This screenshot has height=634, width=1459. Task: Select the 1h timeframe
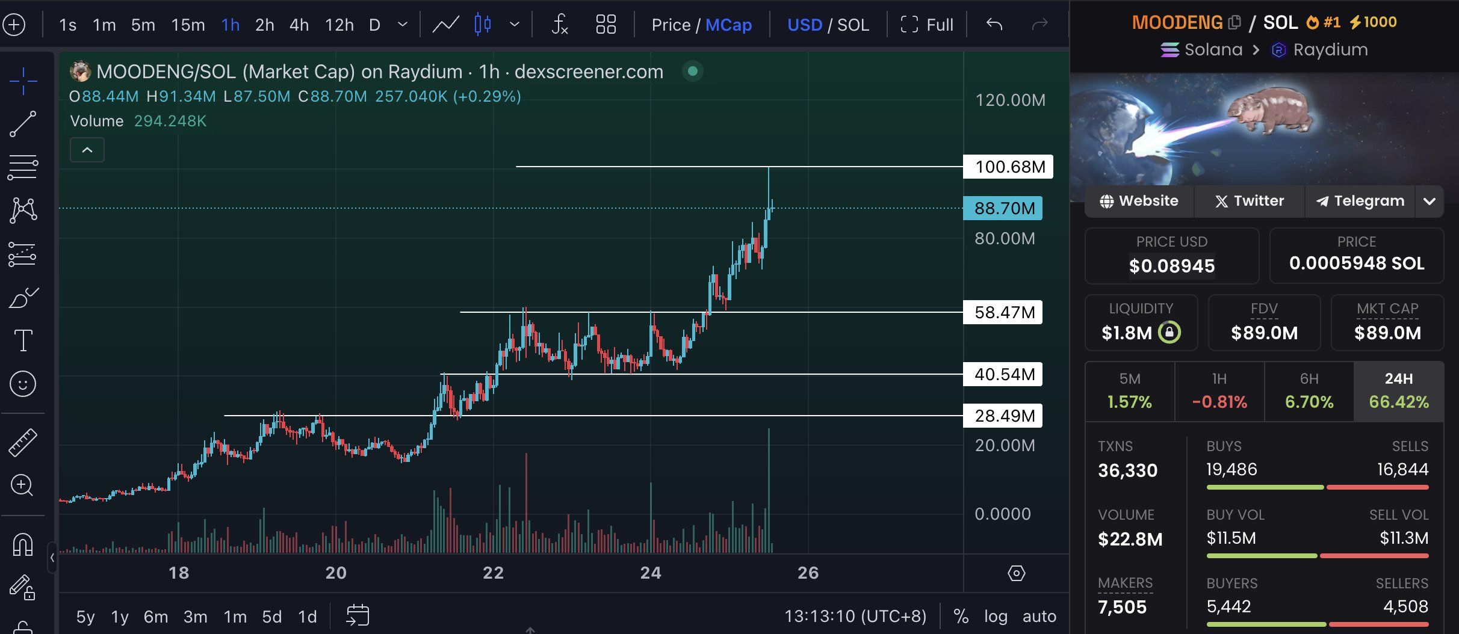click(x=231, y=25)
